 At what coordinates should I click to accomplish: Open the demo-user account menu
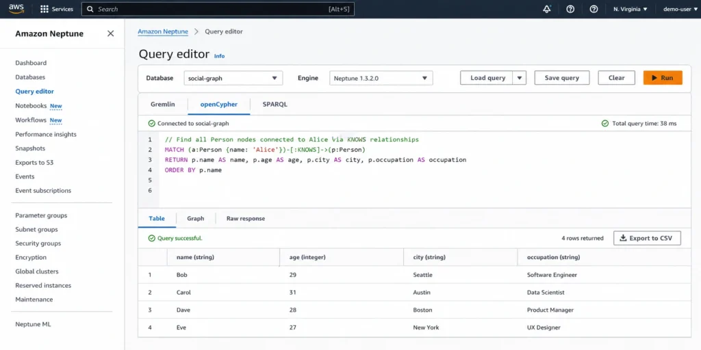(x=680, y=9)
